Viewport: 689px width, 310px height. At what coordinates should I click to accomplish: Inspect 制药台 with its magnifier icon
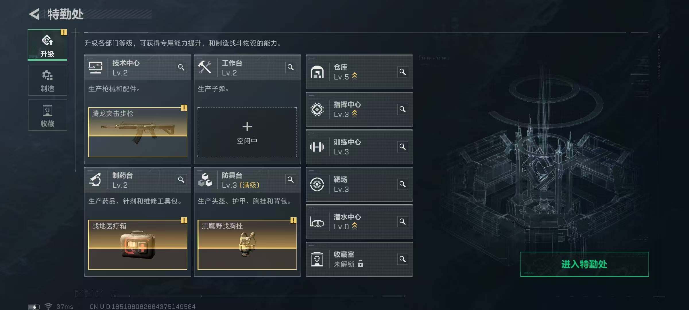[181, 180]
